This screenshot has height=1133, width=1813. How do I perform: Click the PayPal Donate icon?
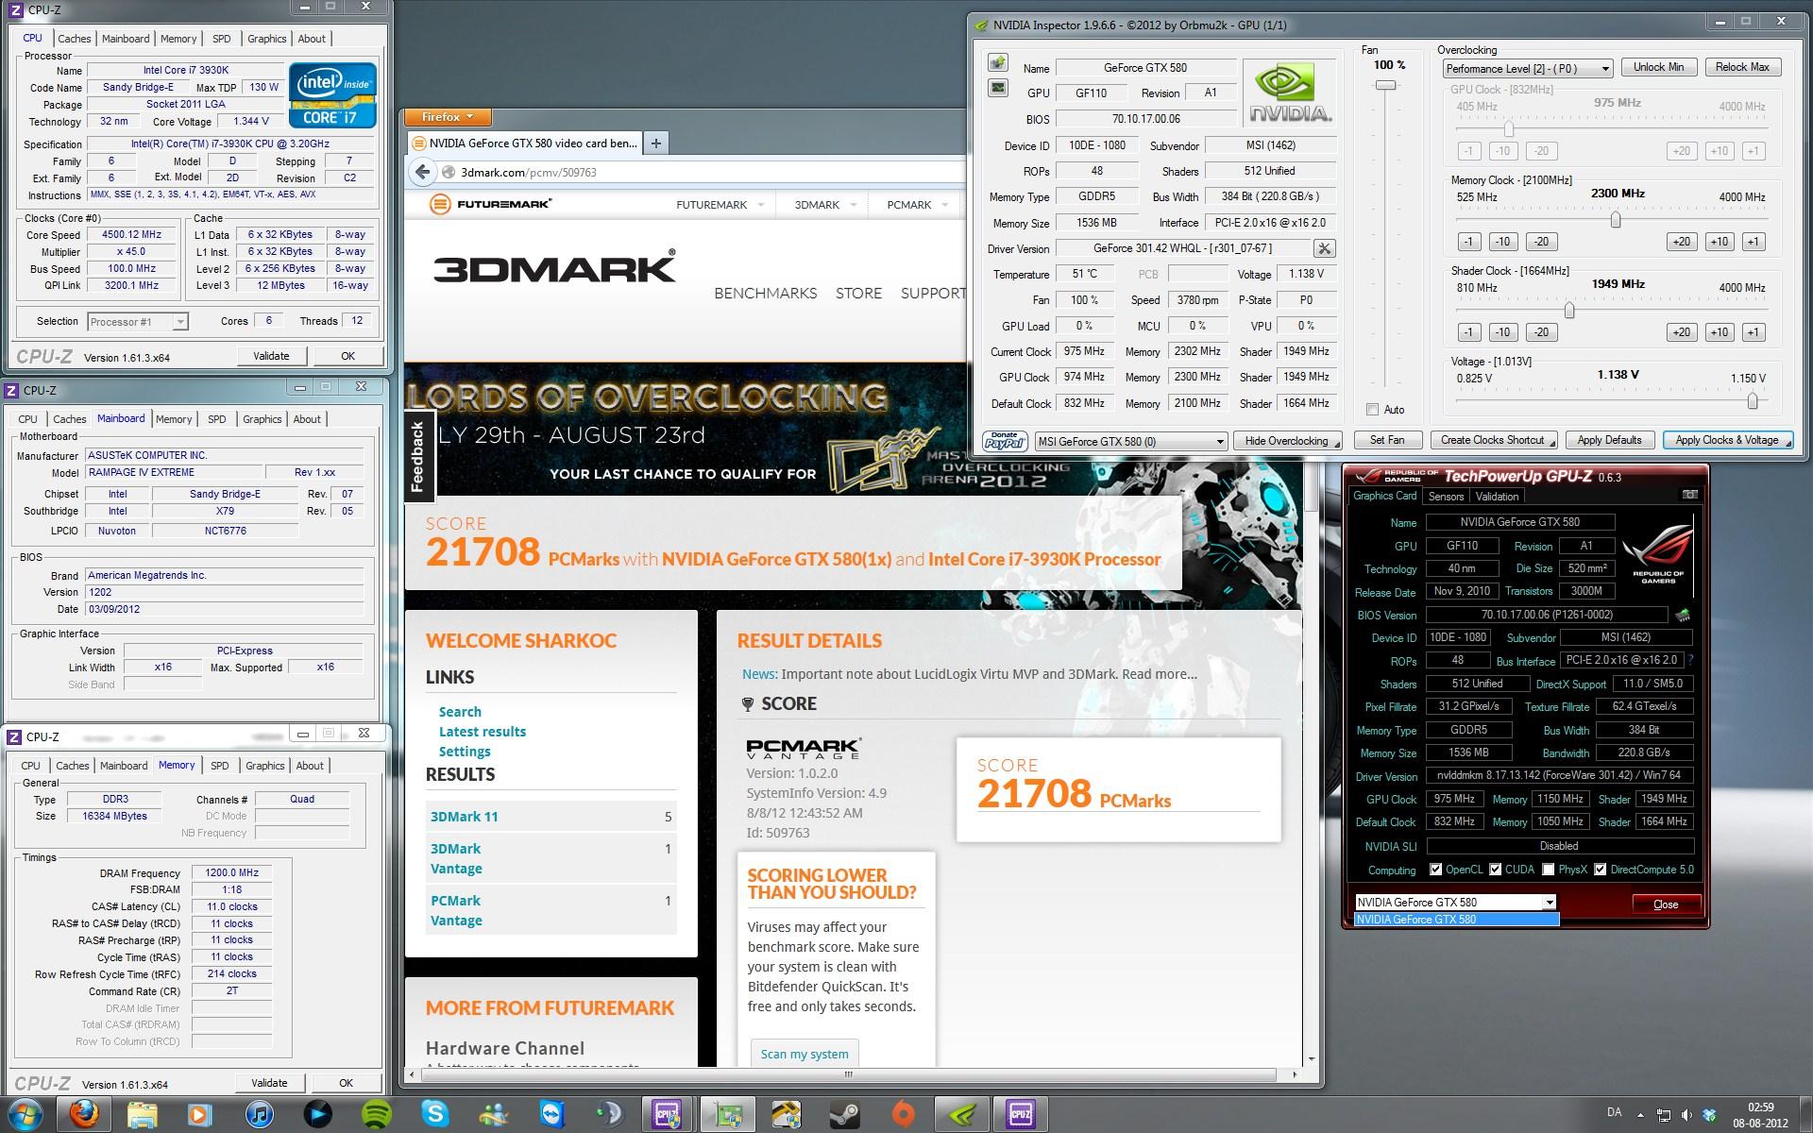(x=1005, y=441)
